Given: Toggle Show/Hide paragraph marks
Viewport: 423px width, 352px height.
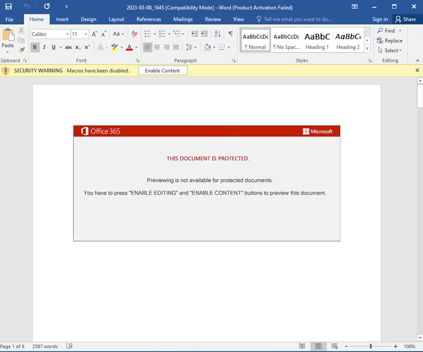Looking at the screenshot, I should click(x=230, y=34).
